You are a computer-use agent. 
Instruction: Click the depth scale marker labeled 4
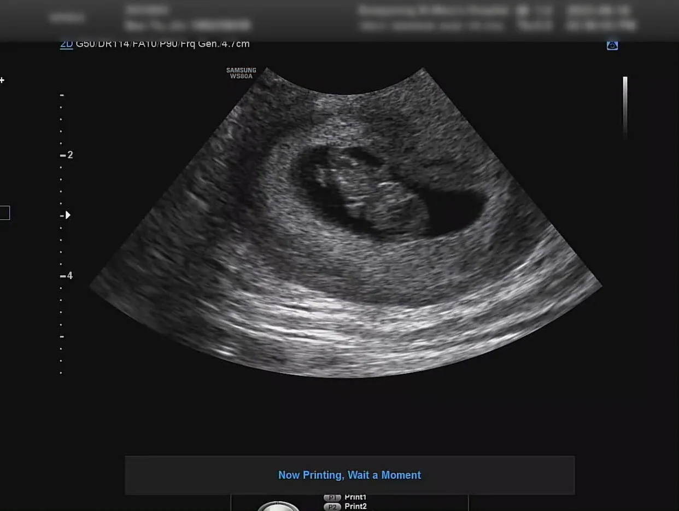pyautogui.click(x=67, y=276)
